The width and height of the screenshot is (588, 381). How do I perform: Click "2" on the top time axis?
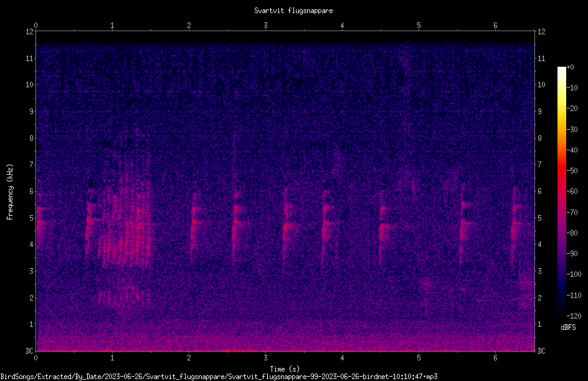pyautogui.click(x=189, y=26)
